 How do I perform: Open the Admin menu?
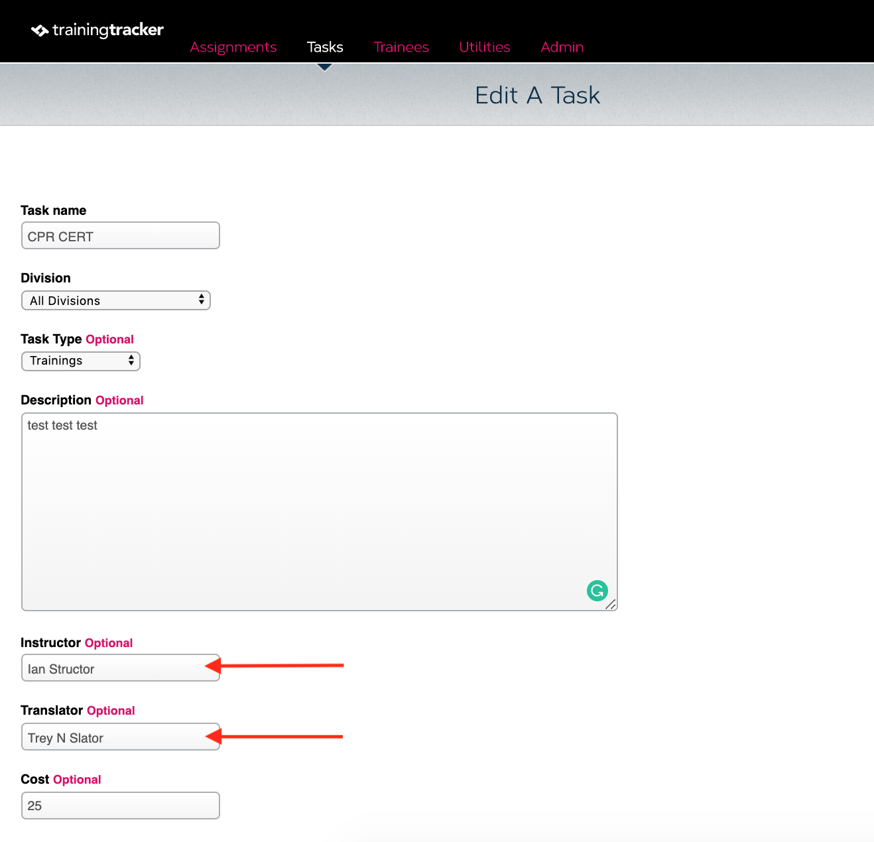pos(562,47)
